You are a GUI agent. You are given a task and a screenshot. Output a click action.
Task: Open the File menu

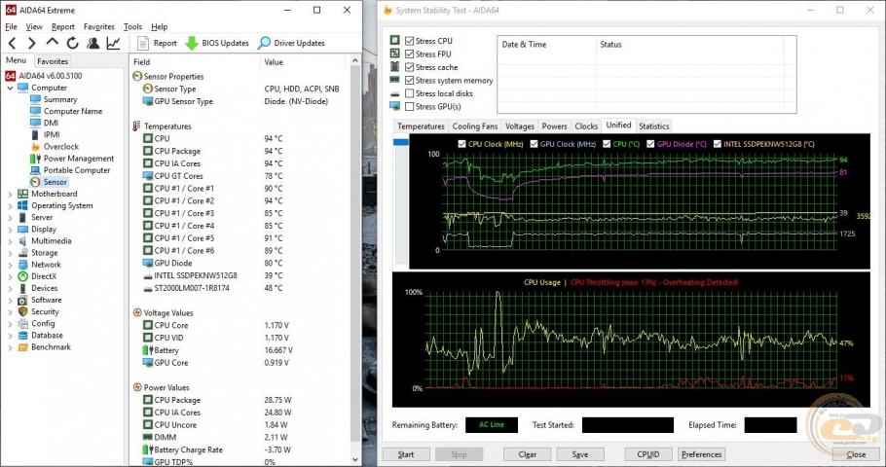click(x=11, y=26)
